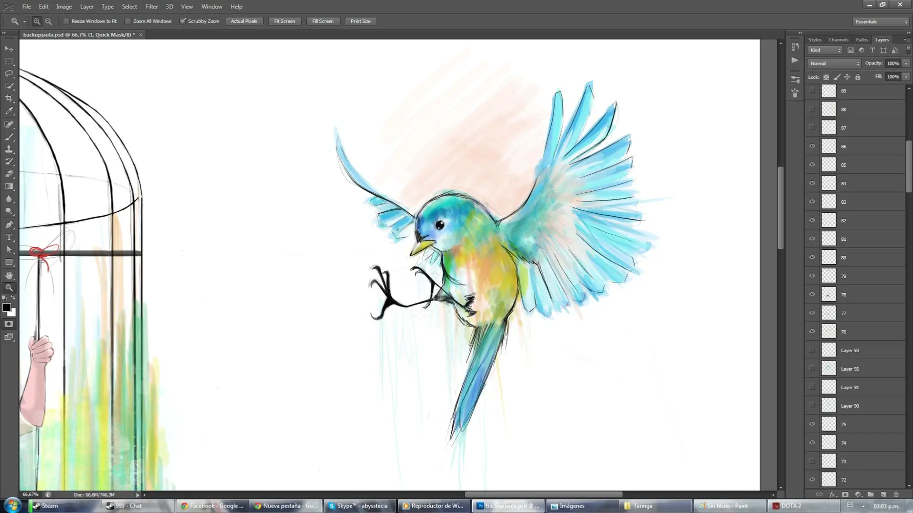Open the Essentials workspace dropdown
913x513 pixels.
click(881, 21)
